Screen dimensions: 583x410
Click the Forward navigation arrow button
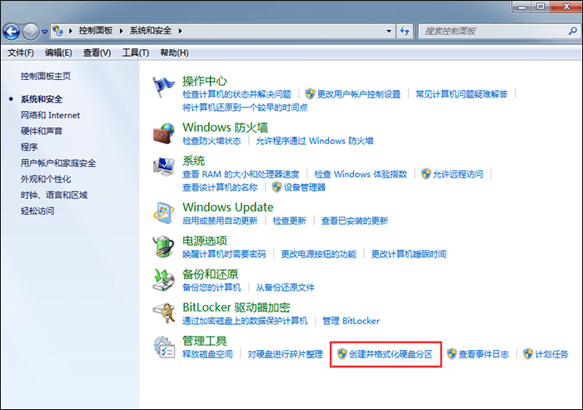[x=31, y=32]
